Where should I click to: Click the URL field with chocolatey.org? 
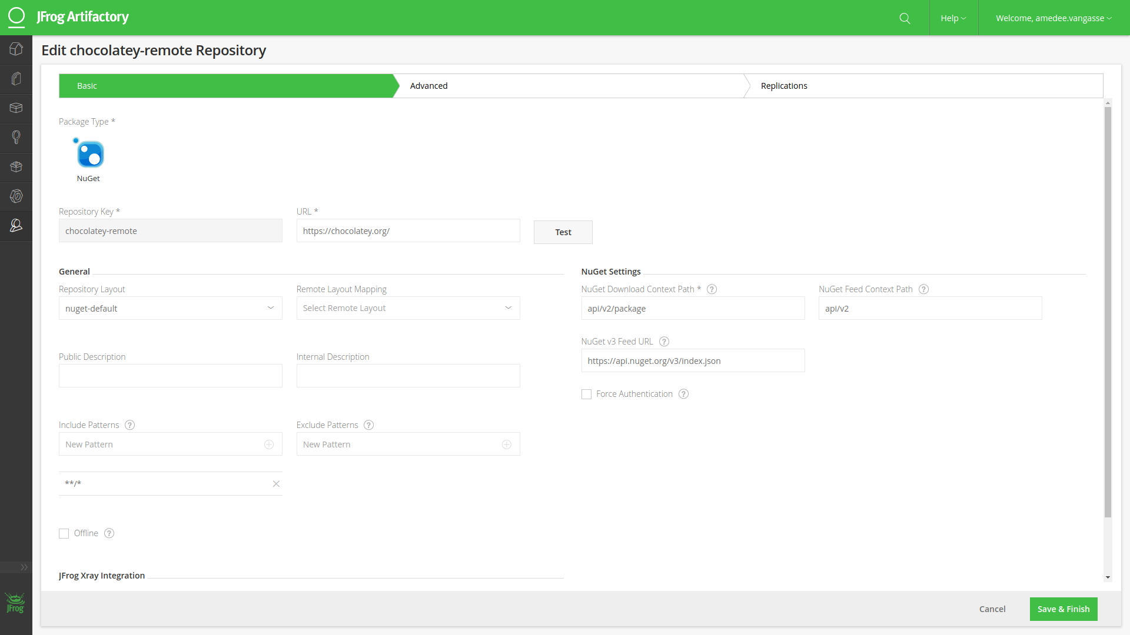pyautogui.click(x=408, y=230)
